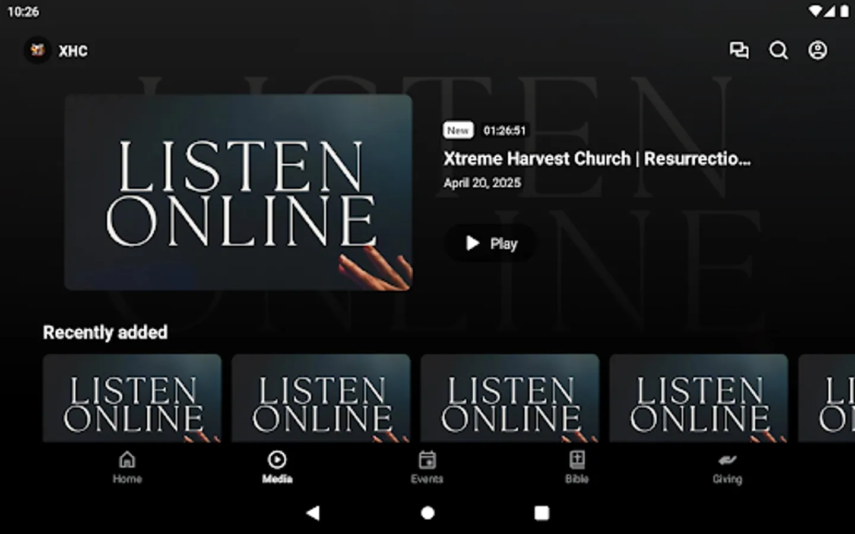Play the Resurrection sermon

tap(490, 243)
